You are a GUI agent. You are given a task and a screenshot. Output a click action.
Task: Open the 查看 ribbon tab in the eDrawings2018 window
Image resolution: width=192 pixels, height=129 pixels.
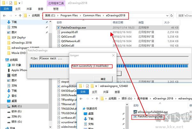(40, 9)
